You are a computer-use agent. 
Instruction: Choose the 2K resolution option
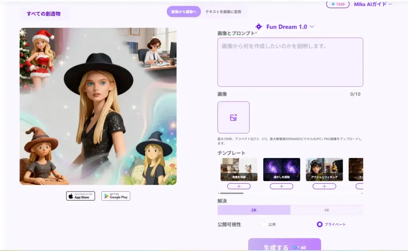tap(254, 210)
